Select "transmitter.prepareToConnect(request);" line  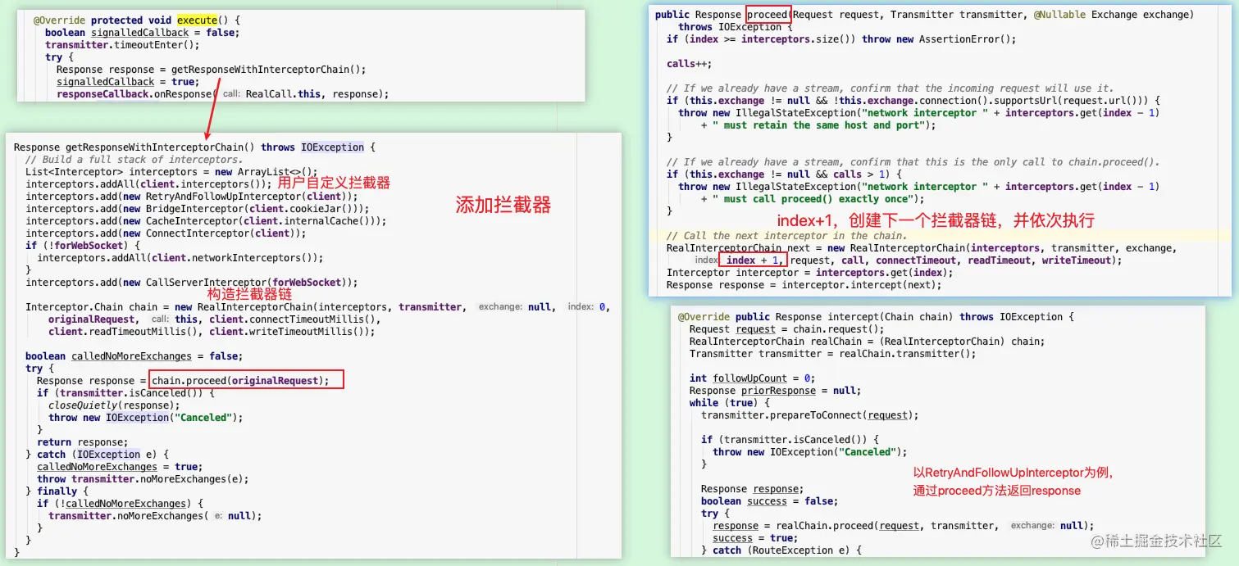(x=810, y=414)
